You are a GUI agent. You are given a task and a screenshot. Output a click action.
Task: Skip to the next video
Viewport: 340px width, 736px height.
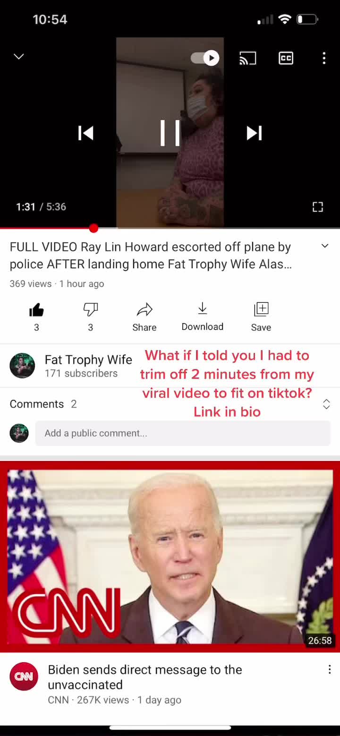coord(254,133)
